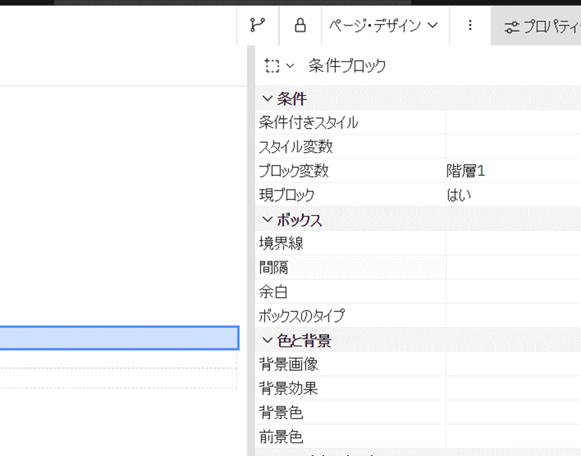The width and height of the screenshot is (581, 456).
Task: Select the 背景画像 property row
Action: click(x=418, y=364)
